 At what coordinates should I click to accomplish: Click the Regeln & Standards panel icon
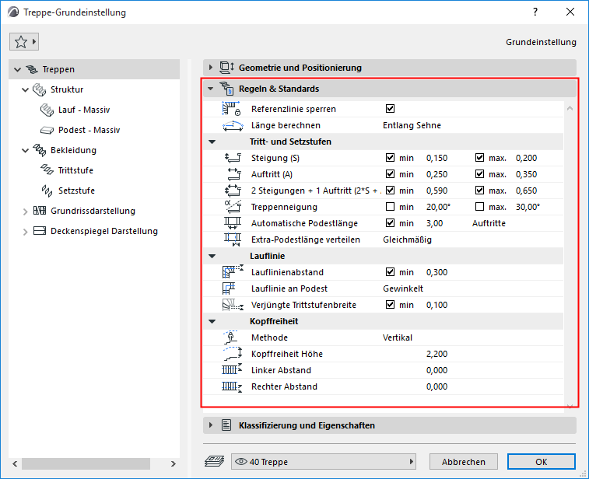pos(226,89)
